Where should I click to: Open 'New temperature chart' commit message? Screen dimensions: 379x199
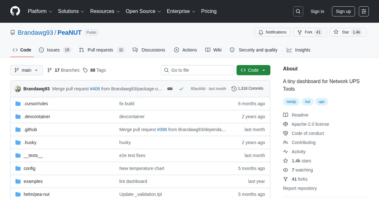(x=142, y=168)
